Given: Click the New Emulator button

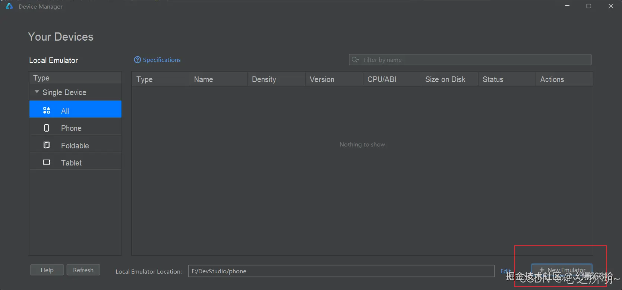Looking at the screenshot, I should (562, 270).
